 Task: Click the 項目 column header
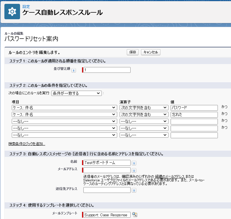click(15, 102)
